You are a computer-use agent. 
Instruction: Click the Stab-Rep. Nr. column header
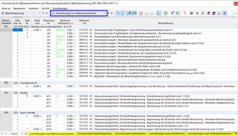click(x=18, y=22)
